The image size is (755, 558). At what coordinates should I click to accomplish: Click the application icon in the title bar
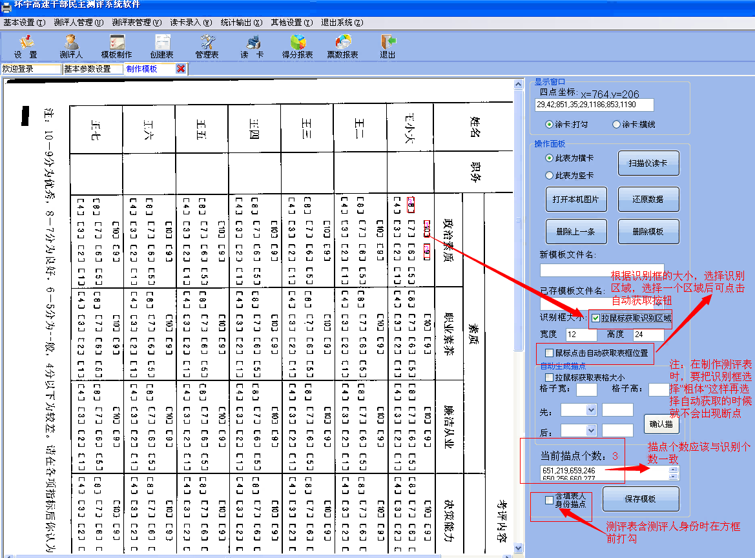click(6, 6)
